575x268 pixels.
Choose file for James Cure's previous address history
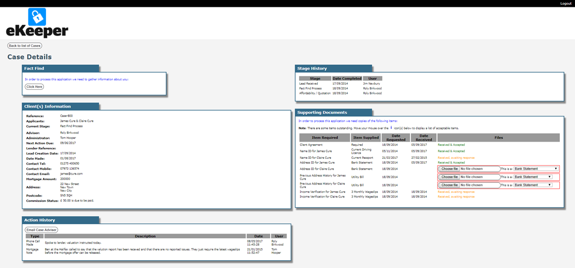pyautogui.click(x=449, y=177)
